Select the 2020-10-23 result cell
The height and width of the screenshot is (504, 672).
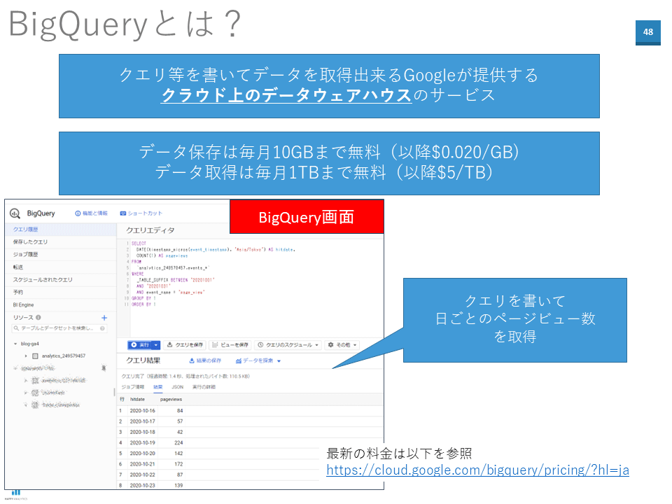[142, 486]
